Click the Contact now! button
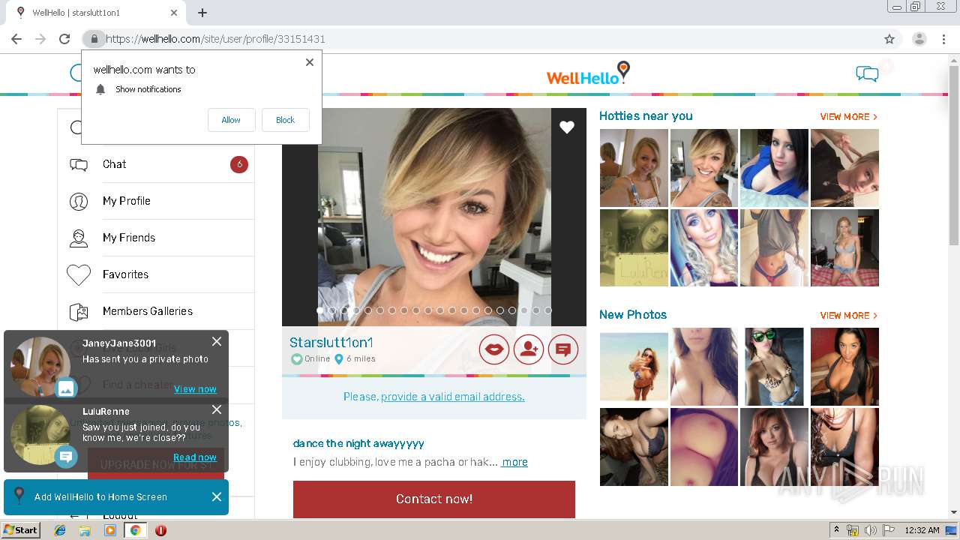 tap(434, 499)
